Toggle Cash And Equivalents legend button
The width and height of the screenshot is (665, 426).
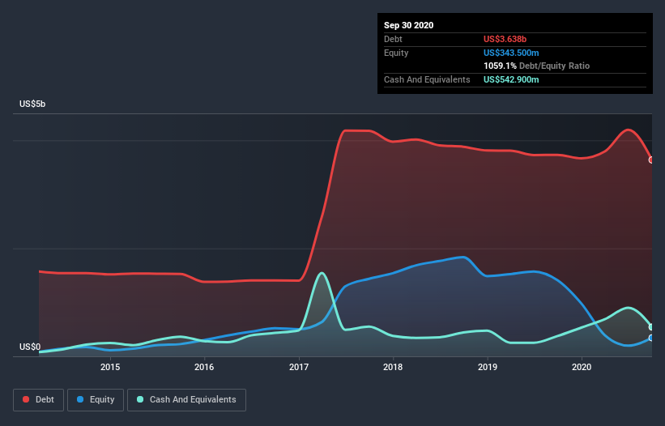tap(186, 400)
